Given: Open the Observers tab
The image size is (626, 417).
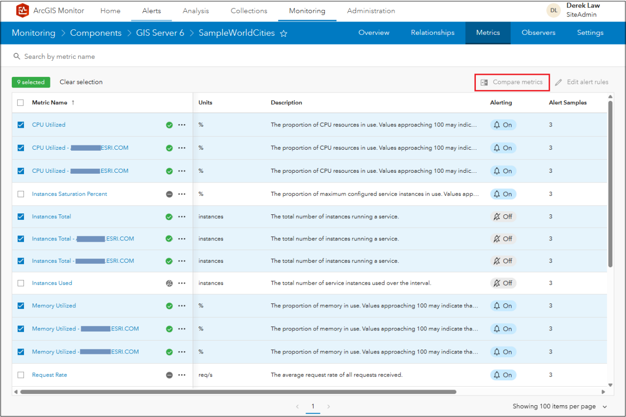Looking at the screenshot, I should pyautogui.click(x=538, y=33).
